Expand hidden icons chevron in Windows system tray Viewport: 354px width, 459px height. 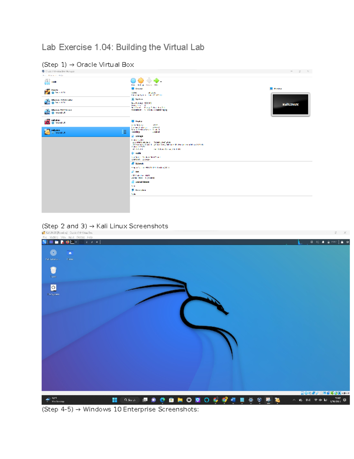(294, 400)
